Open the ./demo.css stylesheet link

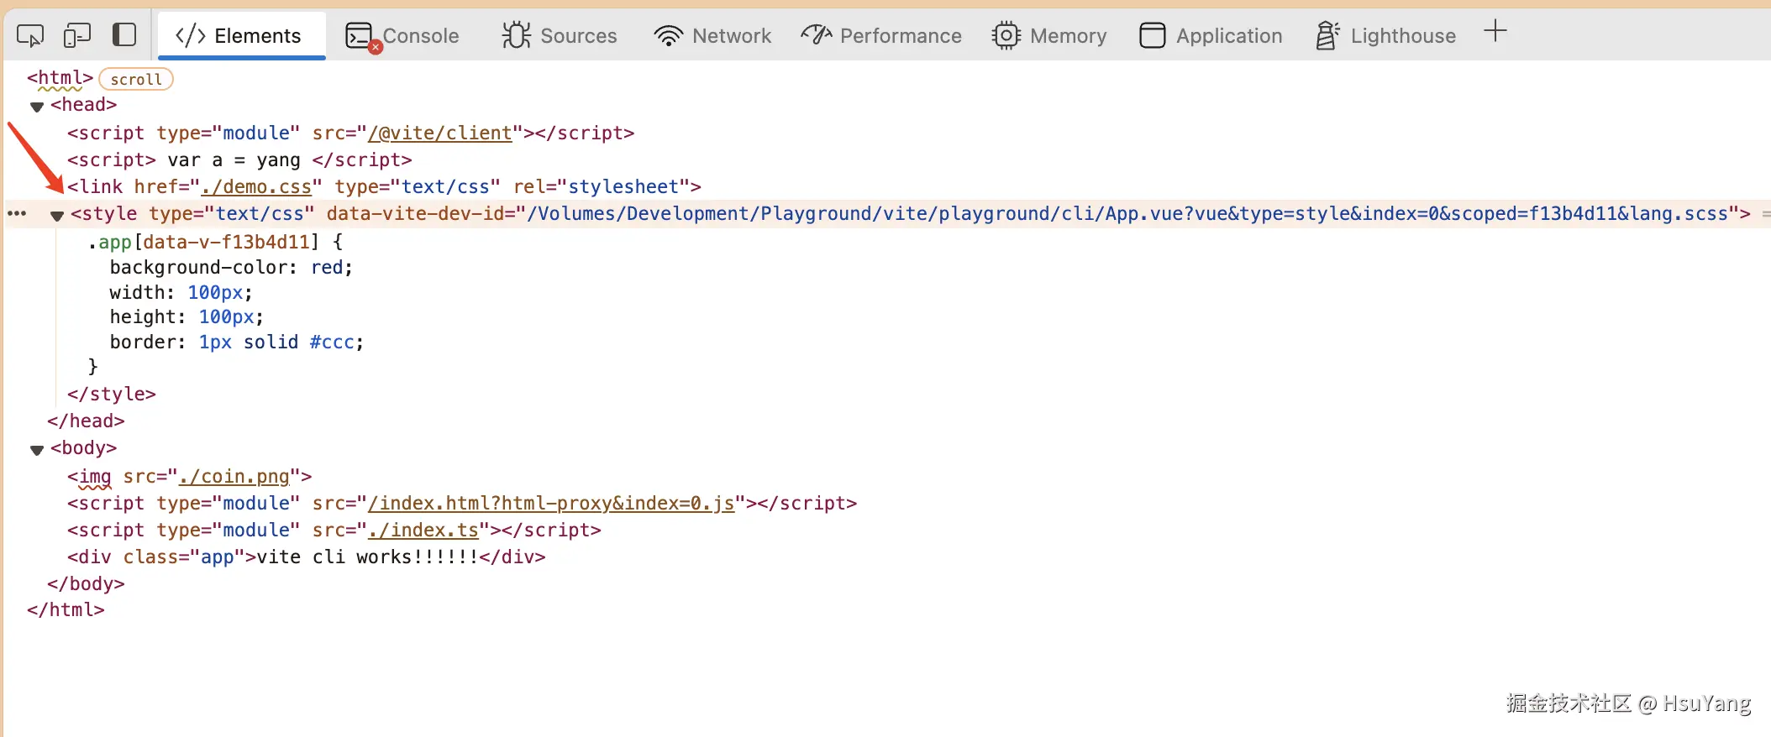(x=256, y=186)
